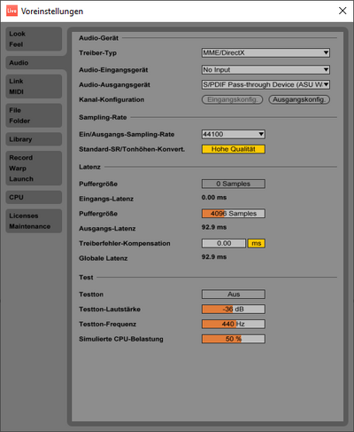Click the Ableton Live logo icon
The image size is (354, 432).
pos(12,11)
